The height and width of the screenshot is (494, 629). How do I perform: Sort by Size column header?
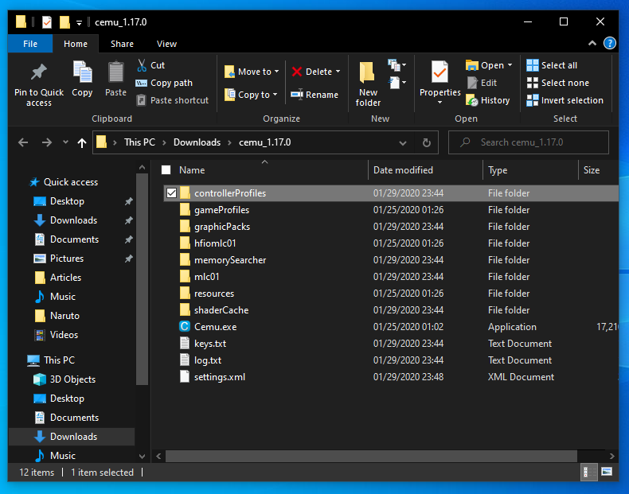pyautogui.click(x=598, y=170)
